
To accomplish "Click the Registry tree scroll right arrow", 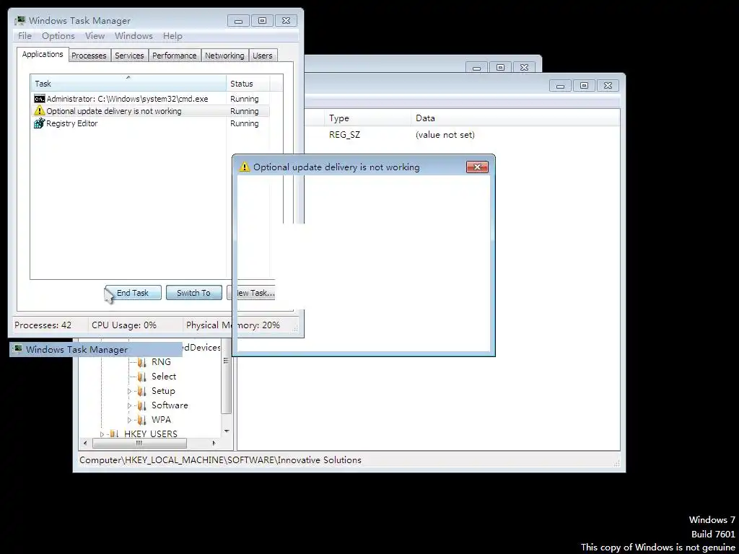I will pos(214,444).
